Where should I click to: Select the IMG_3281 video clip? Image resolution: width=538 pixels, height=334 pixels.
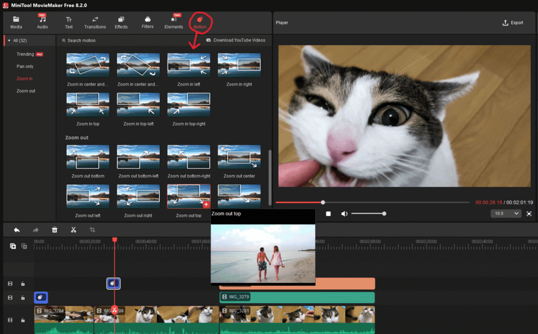pos(297,319)
